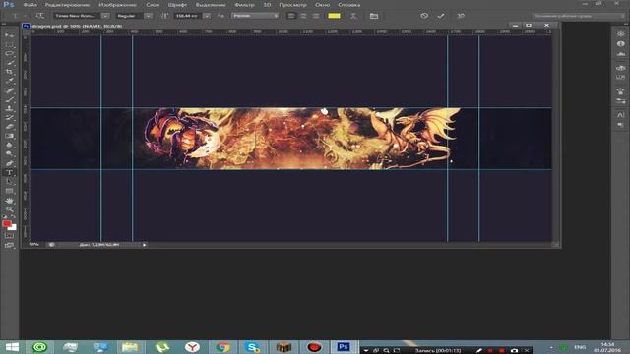
Task: Open uTorrent from the taskbar
Action: click(x=161, y=347)
